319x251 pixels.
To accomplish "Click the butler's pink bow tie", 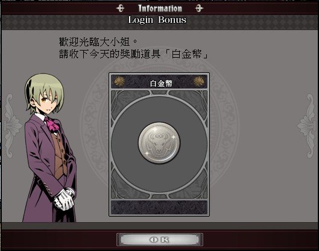I will tap(52, 123).
